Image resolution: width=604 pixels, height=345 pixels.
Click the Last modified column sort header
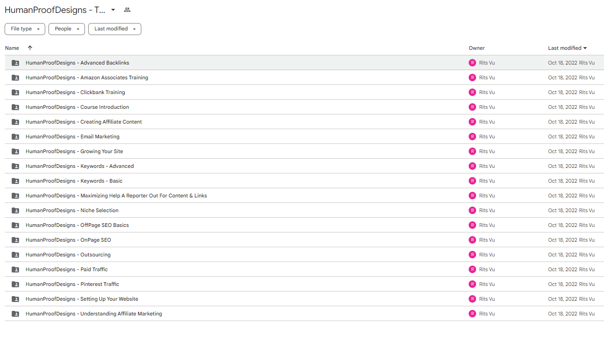pyautogui.click(x=568, y=48)
